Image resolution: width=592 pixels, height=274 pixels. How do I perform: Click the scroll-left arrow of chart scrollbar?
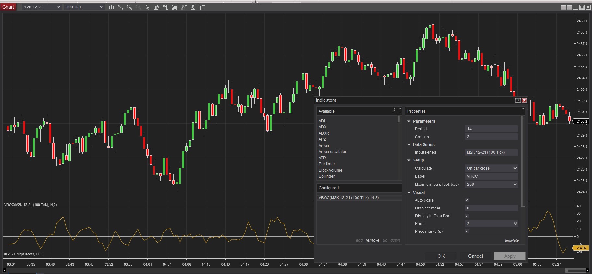pos(5,270)
